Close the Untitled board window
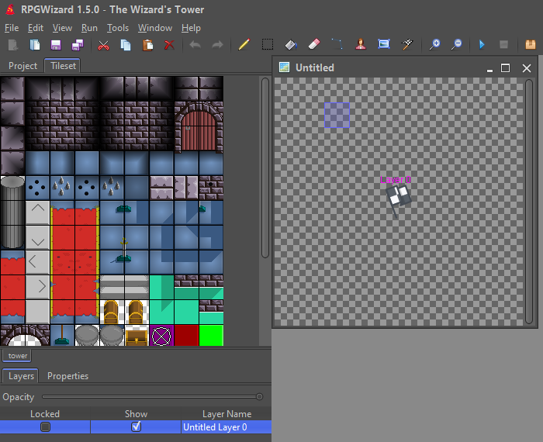This screenshot has height=442, width=543. [x=527, y=68]
